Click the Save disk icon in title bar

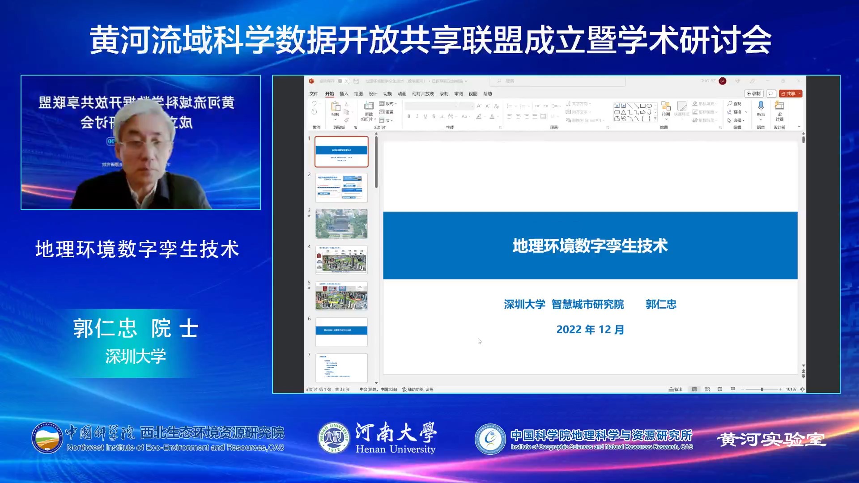click(356, 81)
